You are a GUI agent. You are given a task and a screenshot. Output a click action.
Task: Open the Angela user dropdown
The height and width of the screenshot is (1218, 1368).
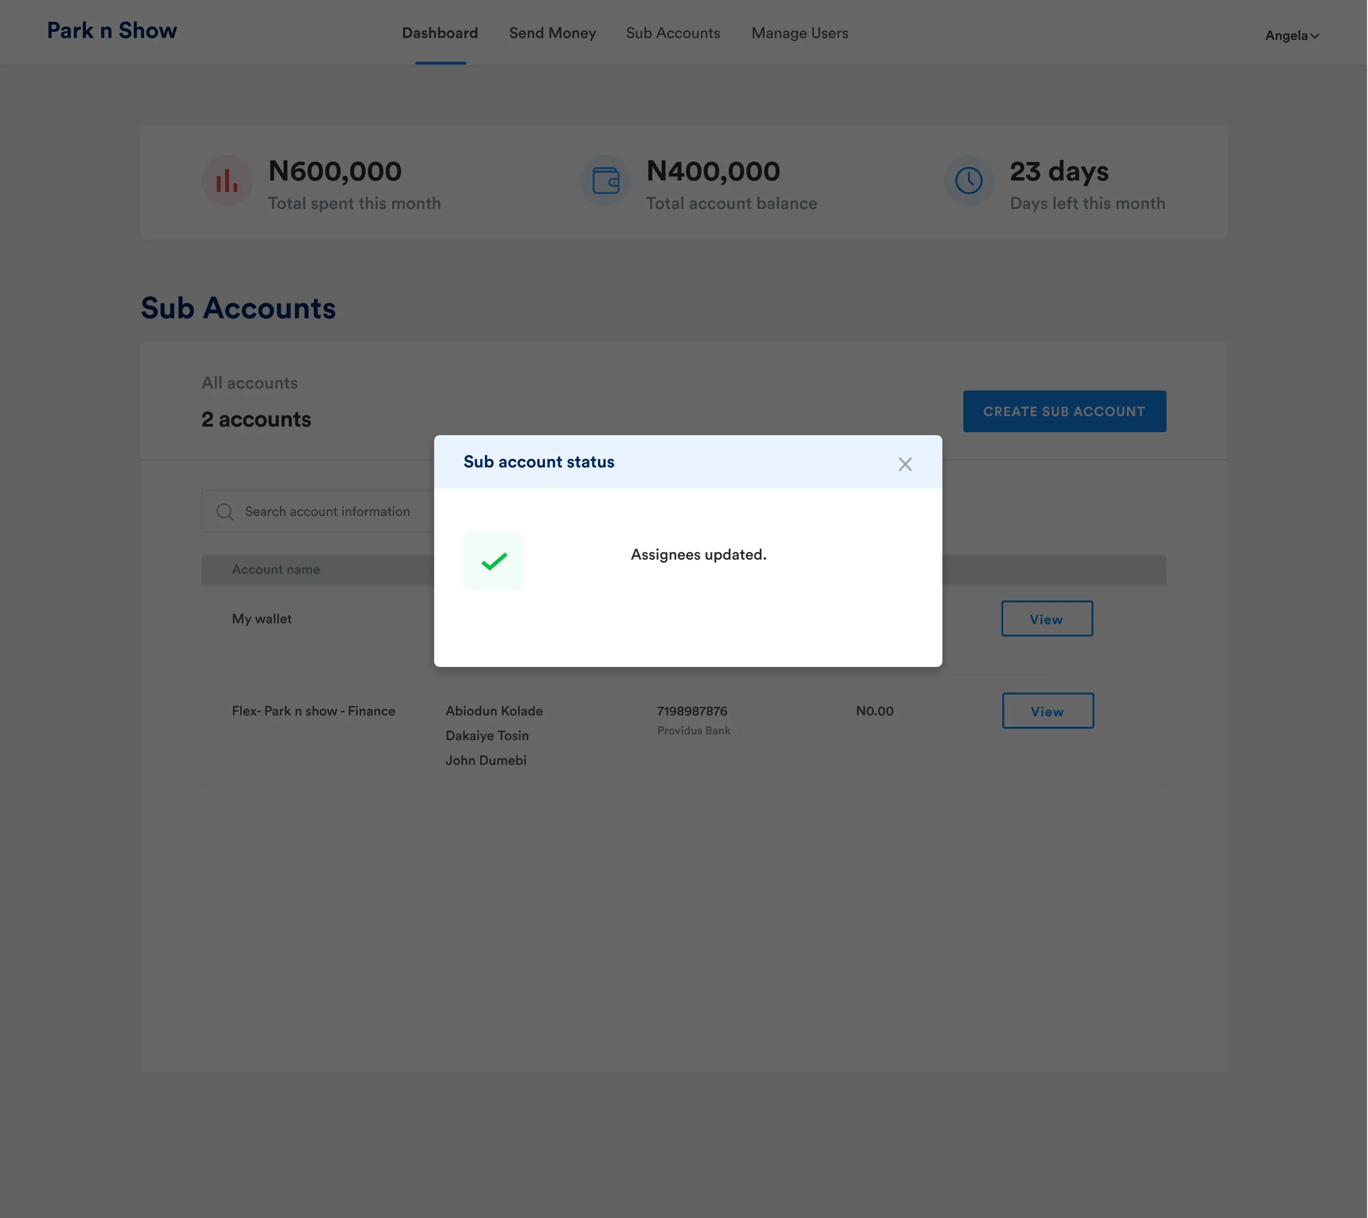(1292, 36)
